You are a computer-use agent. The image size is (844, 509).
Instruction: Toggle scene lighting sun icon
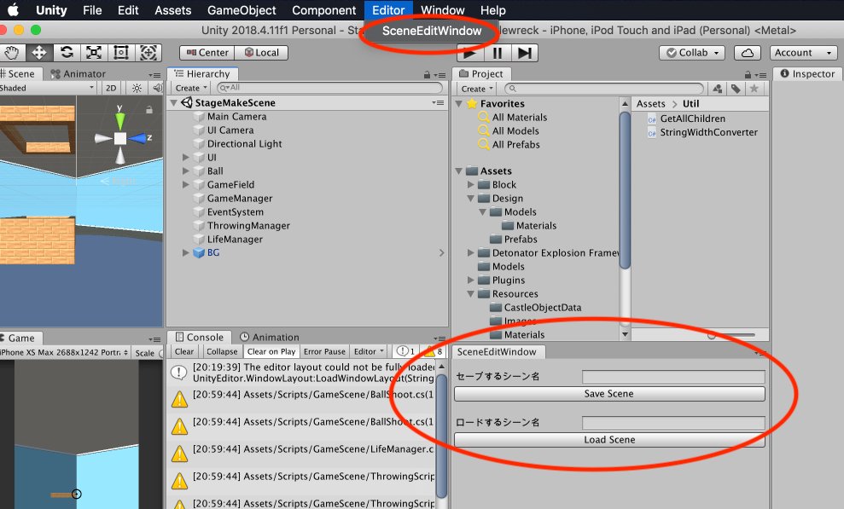coord(137,88)
